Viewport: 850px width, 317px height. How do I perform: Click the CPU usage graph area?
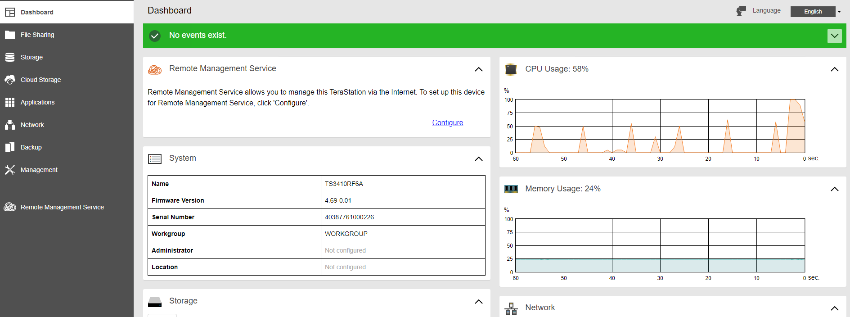point(660,126)
